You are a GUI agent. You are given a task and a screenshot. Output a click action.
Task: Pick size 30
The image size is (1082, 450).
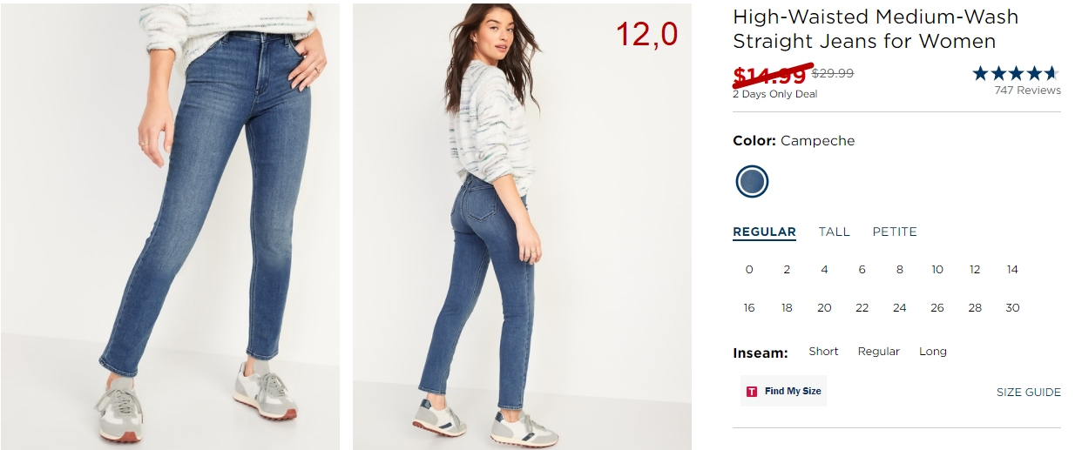click(x=1012, y=308)
